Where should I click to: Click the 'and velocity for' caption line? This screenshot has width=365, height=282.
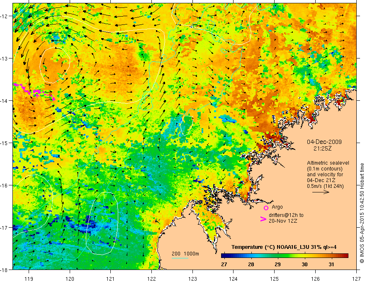click(325, 174)
